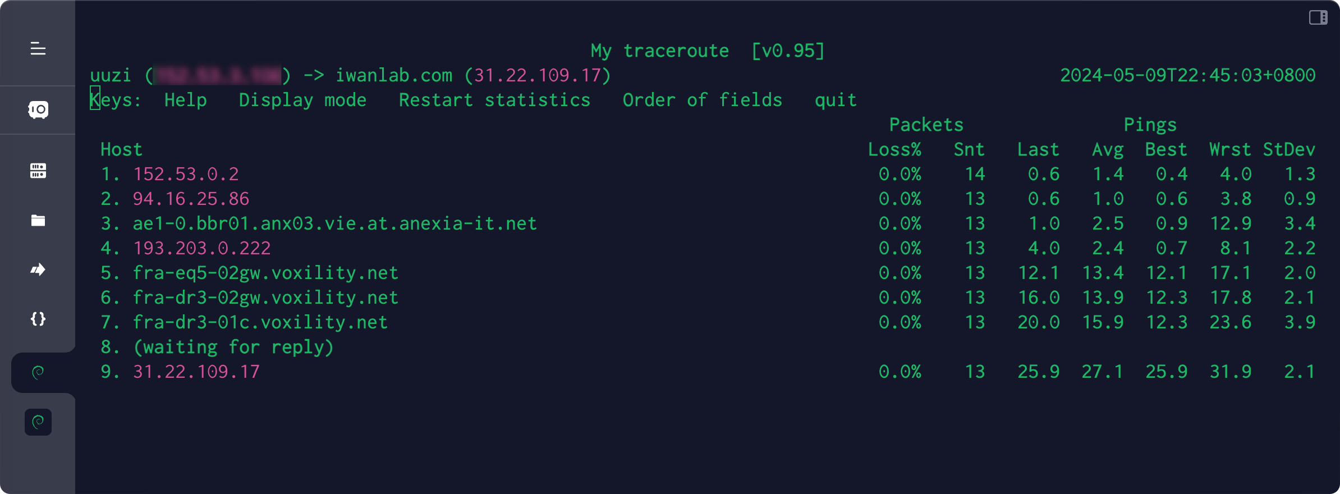Open the SFTP folder icon
Screen dimensions: 1340x494
pyautogui.click(x=38, y=220)
